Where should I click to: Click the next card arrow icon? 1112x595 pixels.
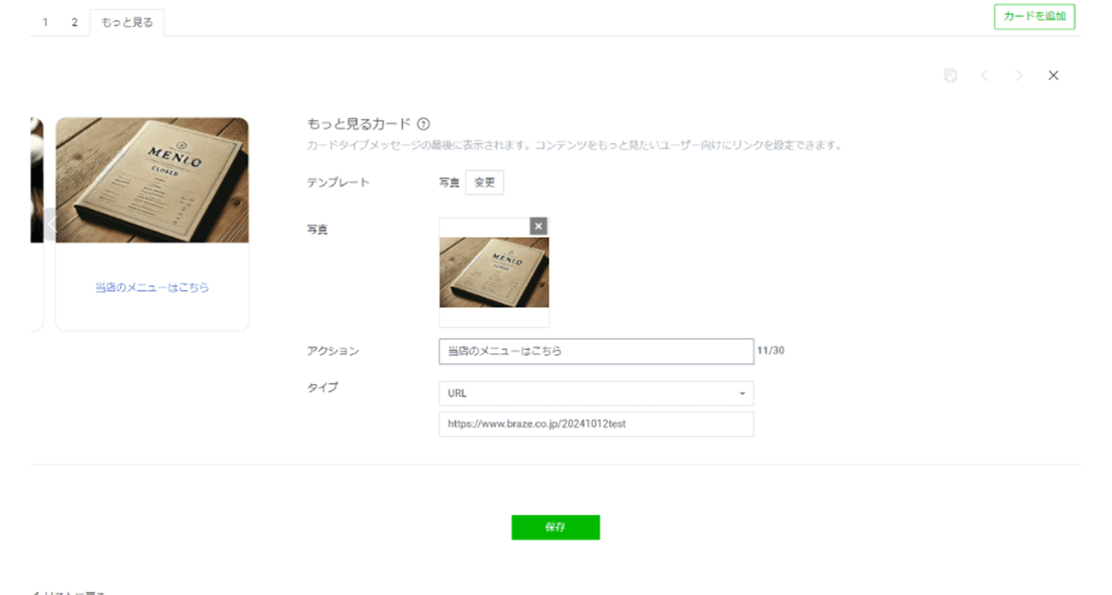click(1019, 75)
